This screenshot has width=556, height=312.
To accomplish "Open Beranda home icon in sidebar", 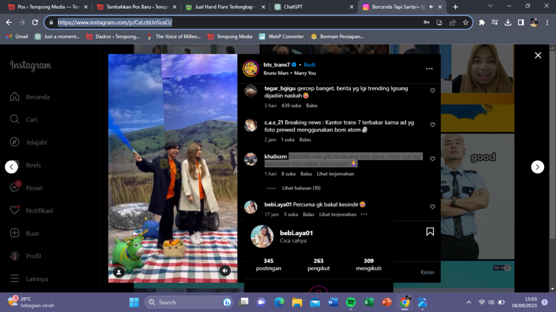I will (x=15, y=96).
